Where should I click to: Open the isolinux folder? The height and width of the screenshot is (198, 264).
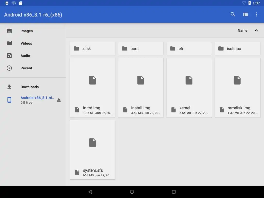[x=237, y=48]
